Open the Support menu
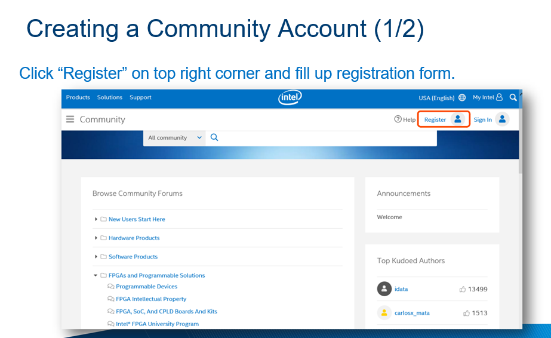The width and height of the screenshot is (551, 338). point(140,97)
